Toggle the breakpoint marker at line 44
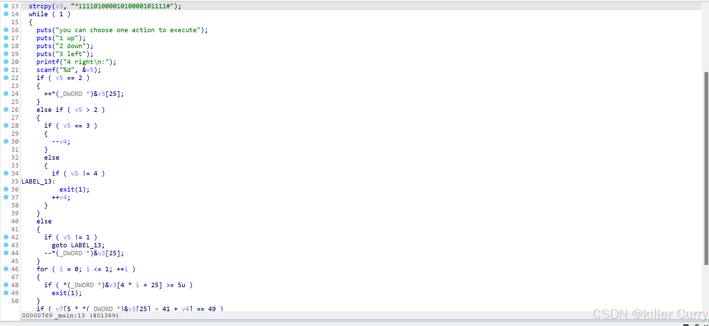The width and height of the screenshot is (709, 326). point(6,253)
